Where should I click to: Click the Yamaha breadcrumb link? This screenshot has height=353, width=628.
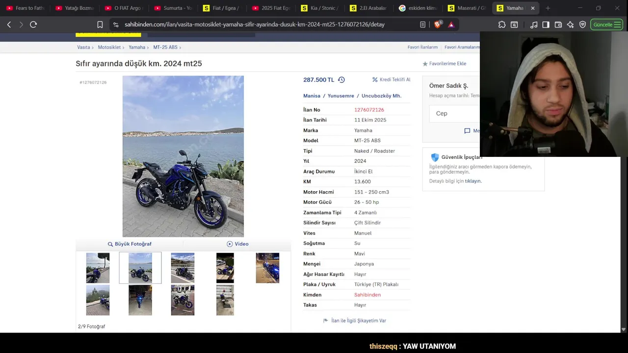tap(137, 47)
